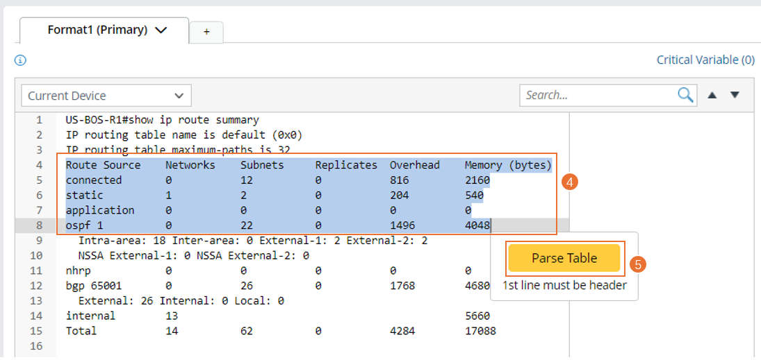Click the 'ospf 1' row label
This screenshot has width=761, height=360.
tap(85, 225)
